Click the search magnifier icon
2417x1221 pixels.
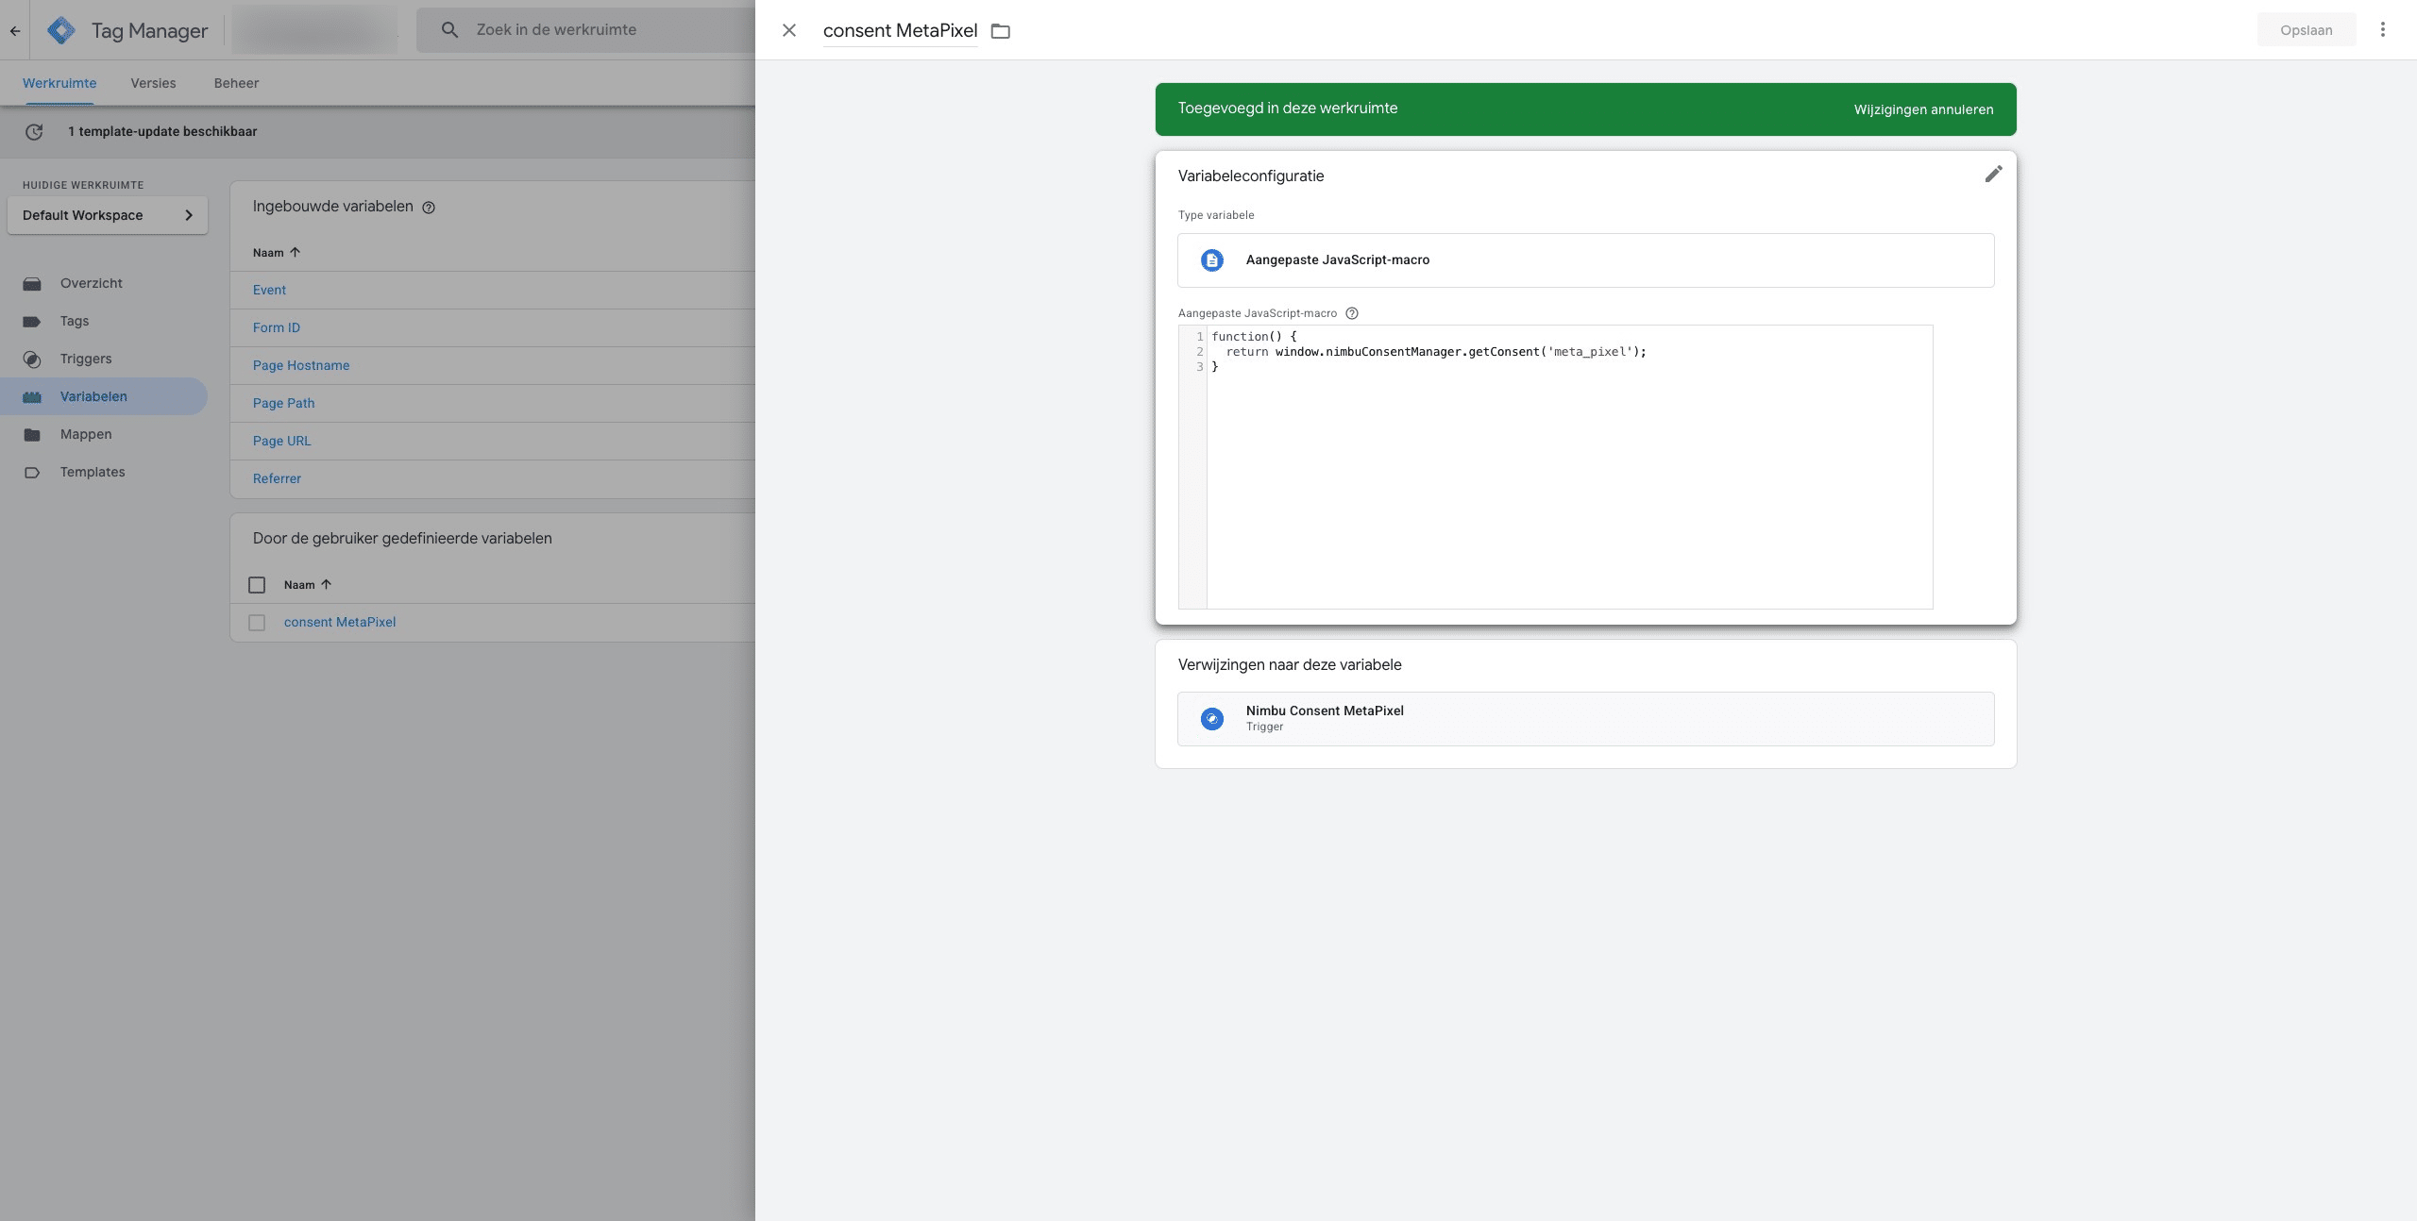tap(450, 30)
